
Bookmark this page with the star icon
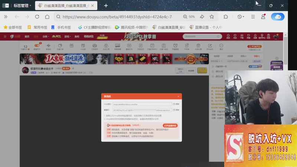212,17
